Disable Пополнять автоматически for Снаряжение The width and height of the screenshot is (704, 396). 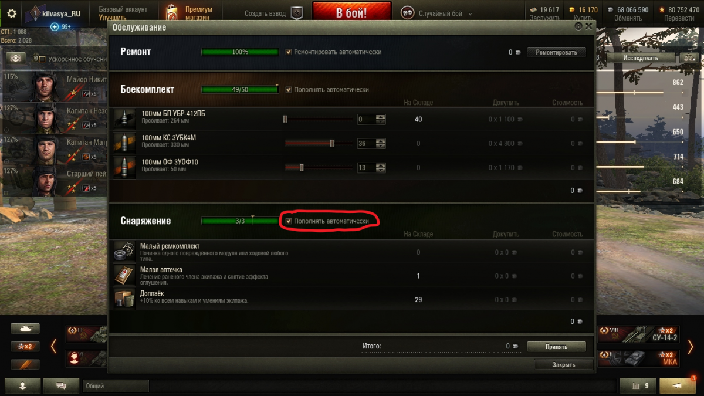(289, 221)
